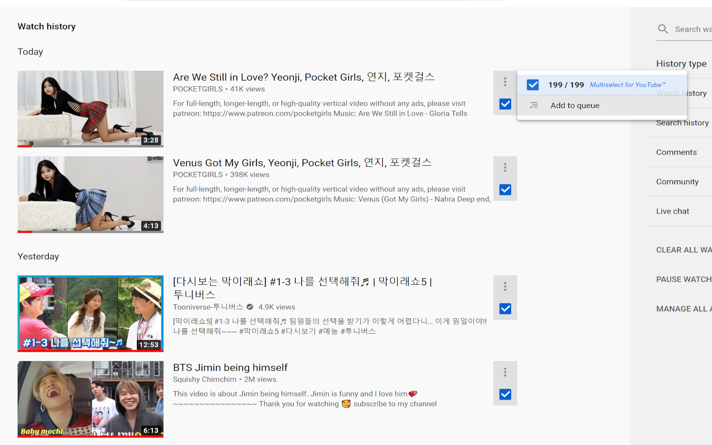Click the 4:13 duration badge
The width and height of the screenshot is (712, 445).
pos(151,226)
